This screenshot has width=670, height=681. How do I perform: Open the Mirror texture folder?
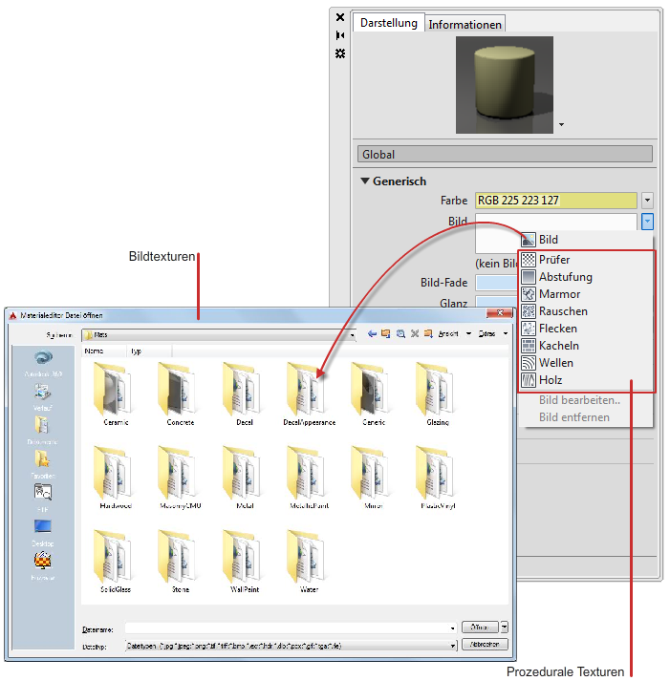(374, 477)
